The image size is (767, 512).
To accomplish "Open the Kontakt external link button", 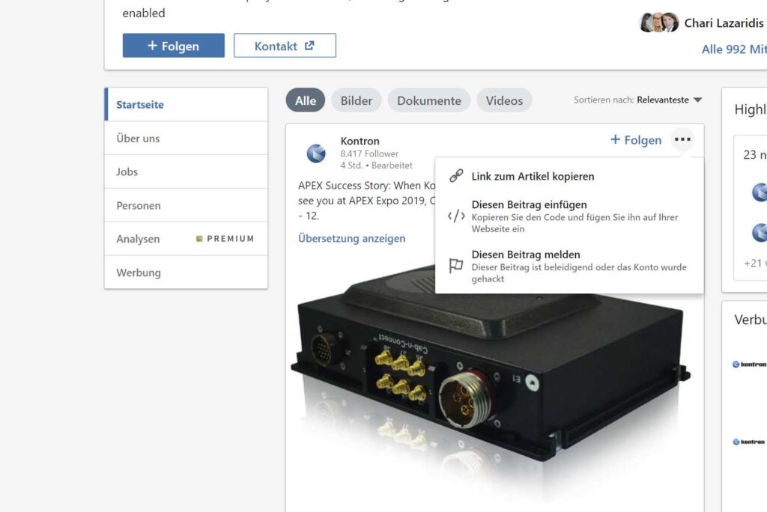I will [285, 46].
